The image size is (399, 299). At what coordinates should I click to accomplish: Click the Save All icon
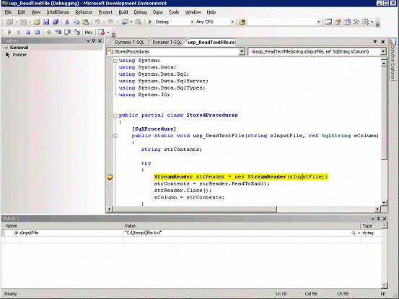(x=56, y=22)
